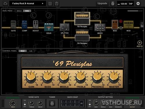
Task: Select the SPLITTER block
Action: coord(64,27)
